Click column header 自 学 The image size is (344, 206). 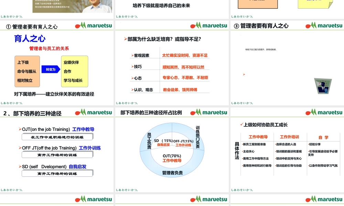(x=323, y=137)
